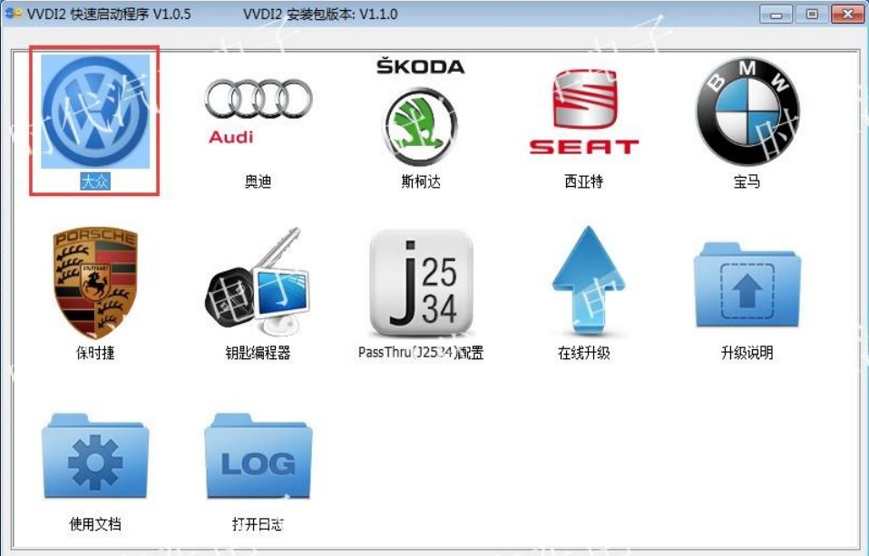The width and height of the screenshot is (869, 556).
Task: Click the 斯柯达 label
Action: click(421, 181)
